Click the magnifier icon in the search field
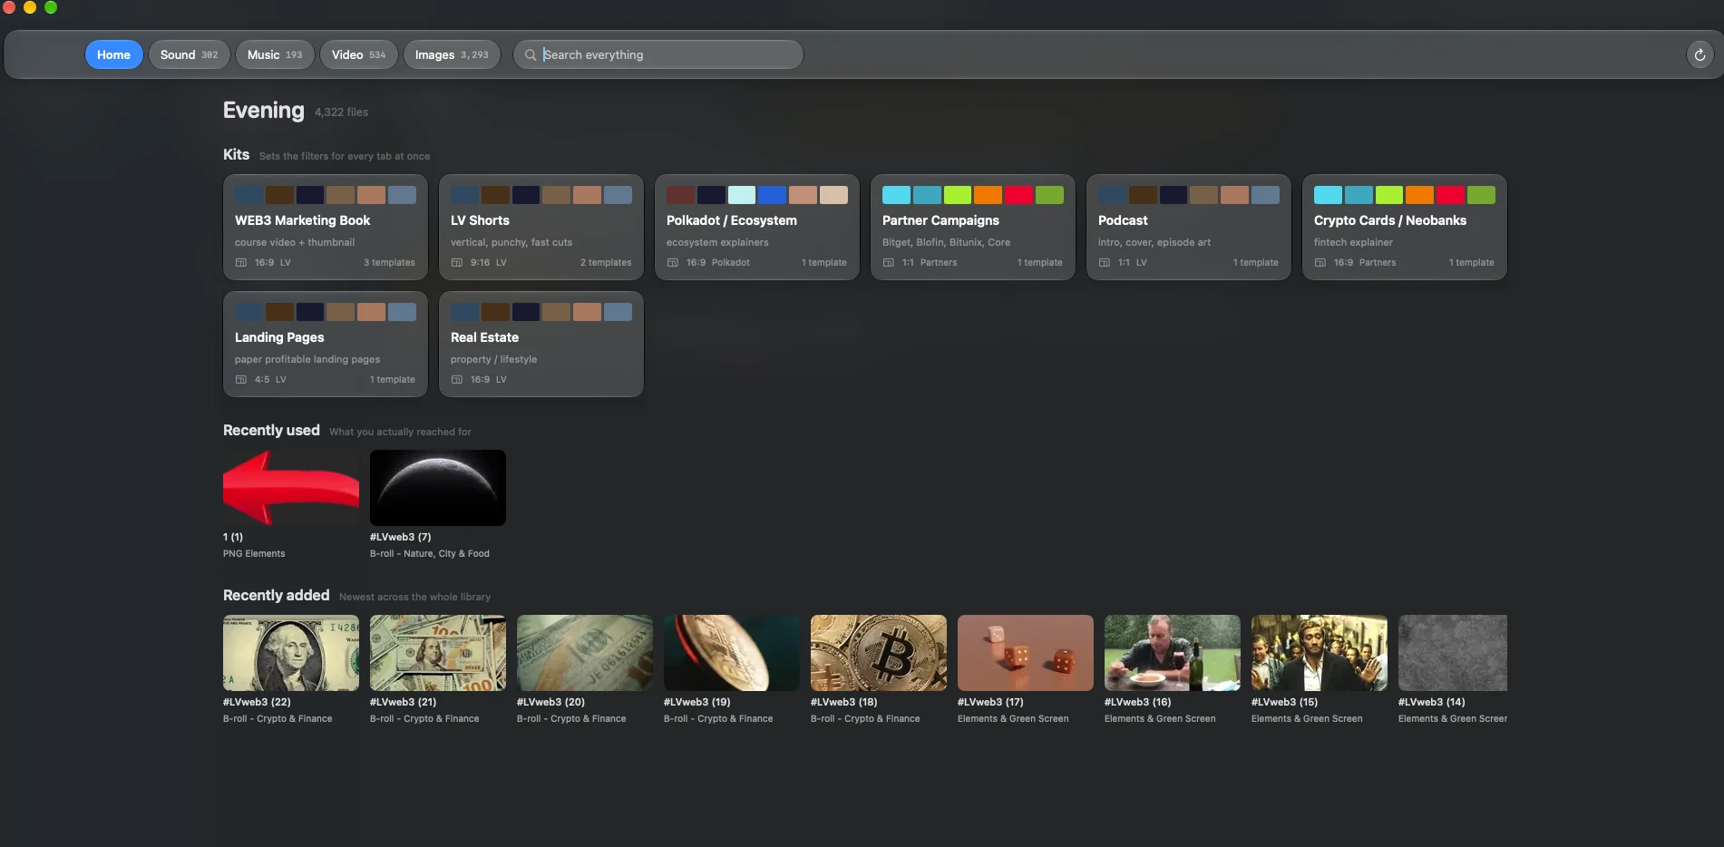 (x=531, y=55)
